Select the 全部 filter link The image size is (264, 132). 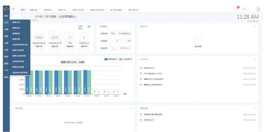[80, 26]
